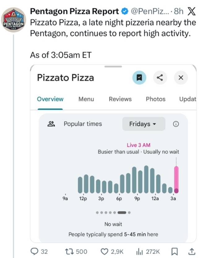Open the Fridays day dropdown
This screenshot has height=258, width=200.
click(x=143, y=124)
